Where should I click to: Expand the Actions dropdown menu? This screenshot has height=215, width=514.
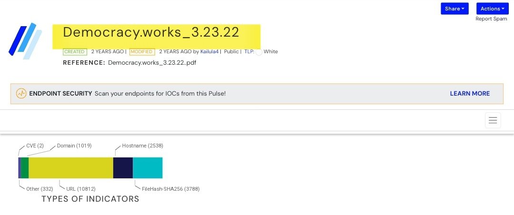pyautogui.click(x=492, y=9)
